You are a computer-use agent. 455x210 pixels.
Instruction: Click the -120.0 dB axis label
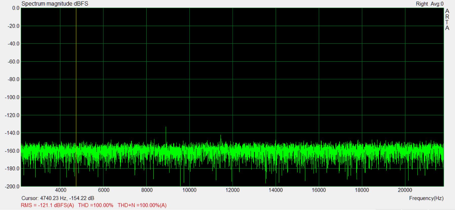[x=12, y=115]
